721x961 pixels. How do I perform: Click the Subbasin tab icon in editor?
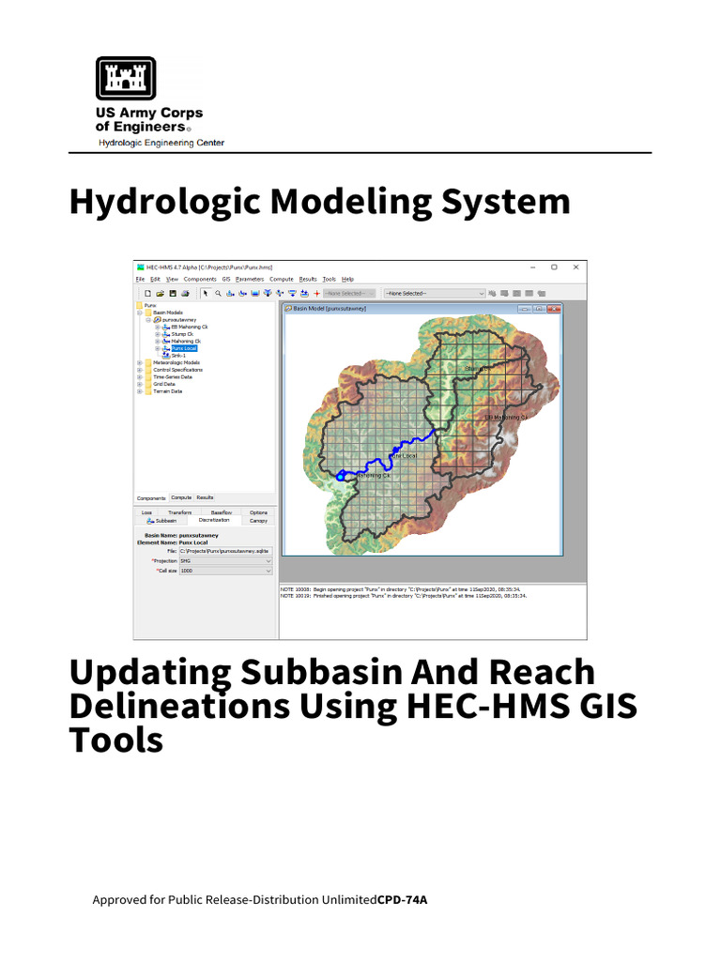pos(150,520)
